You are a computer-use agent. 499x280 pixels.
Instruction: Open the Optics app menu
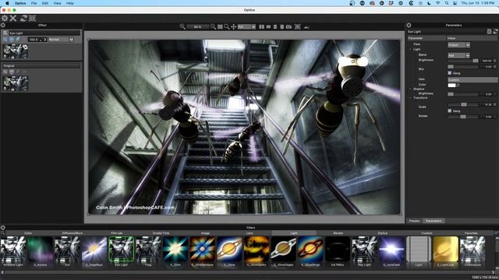pyautogui.click(x=20, y=3)
